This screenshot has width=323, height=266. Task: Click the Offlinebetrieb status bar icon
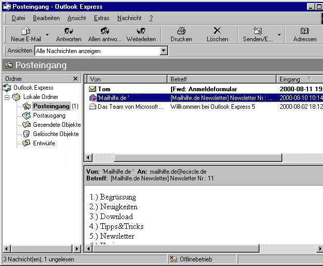coord(174,259)
